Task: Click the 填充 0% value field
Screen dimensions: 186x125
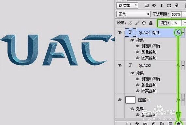Action: coord(176,23)
